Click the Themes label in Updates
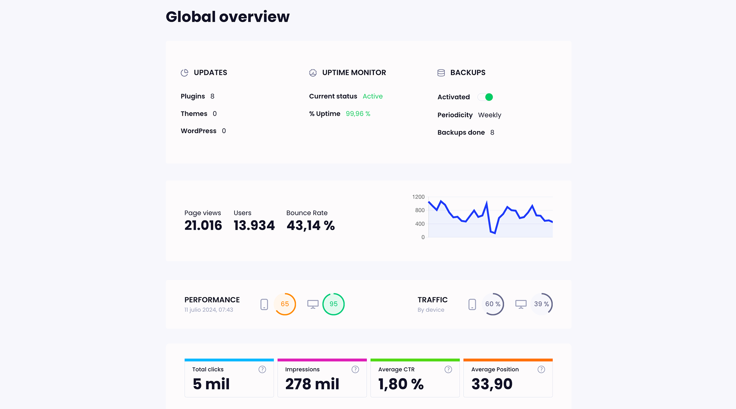Screen dimensions: 736x409 click(194, 114)
